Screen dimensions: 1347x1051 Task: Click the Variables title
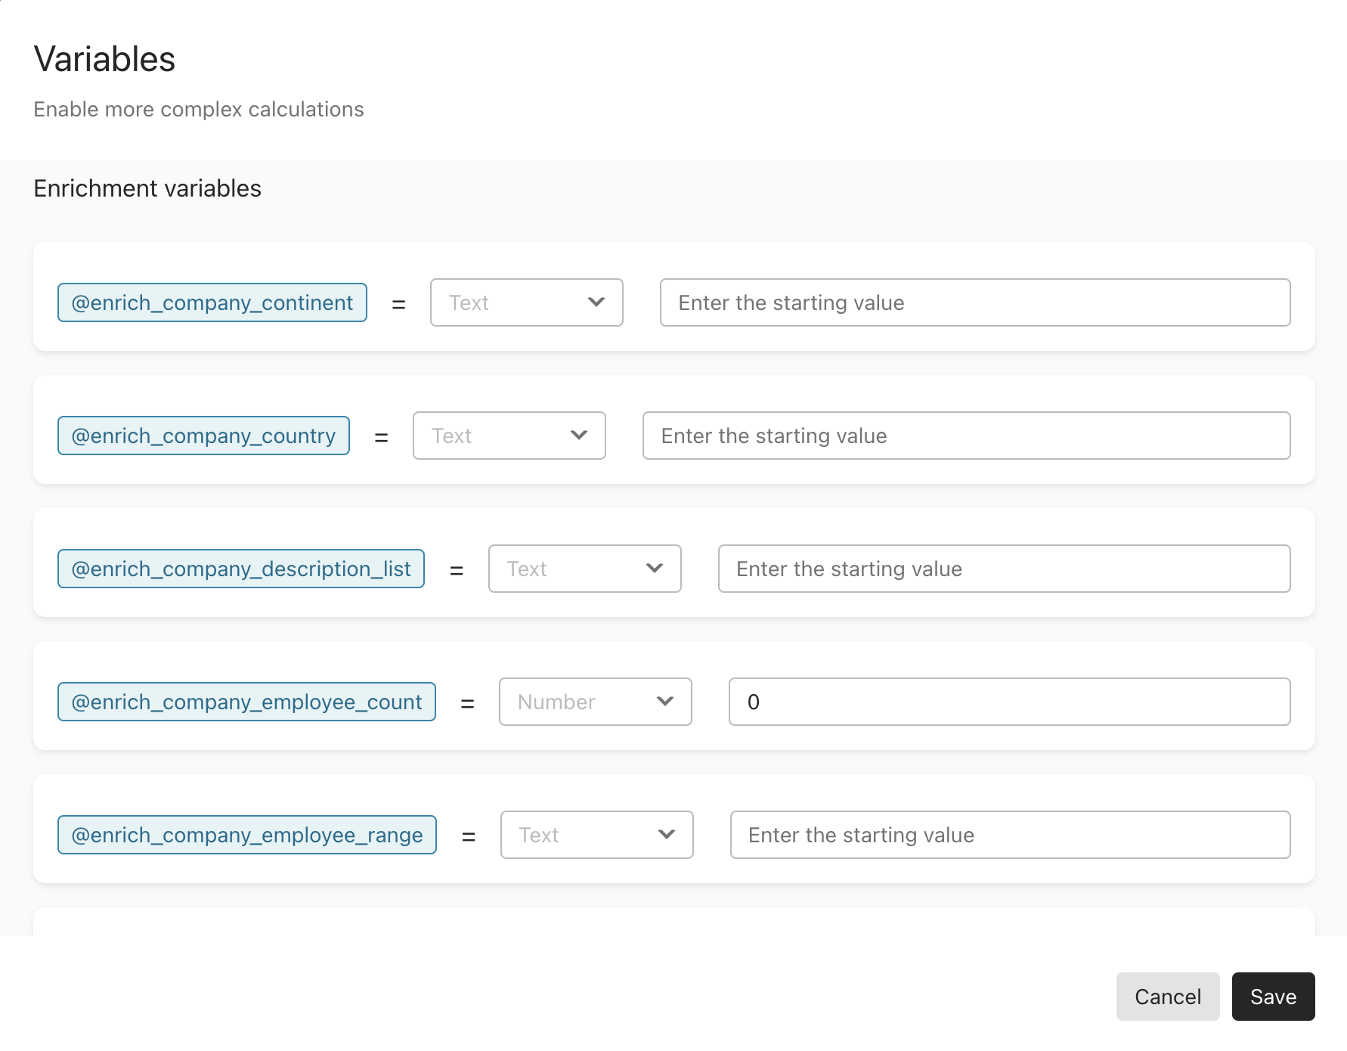[x=104, y=59]
